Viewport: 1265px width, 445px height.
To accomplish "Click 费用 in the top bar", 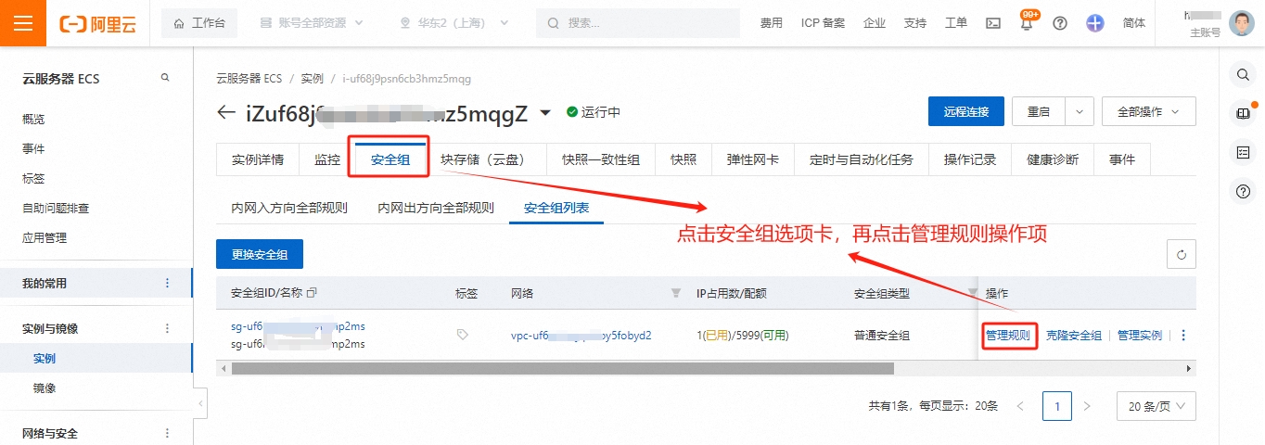I will pos(772,23).
